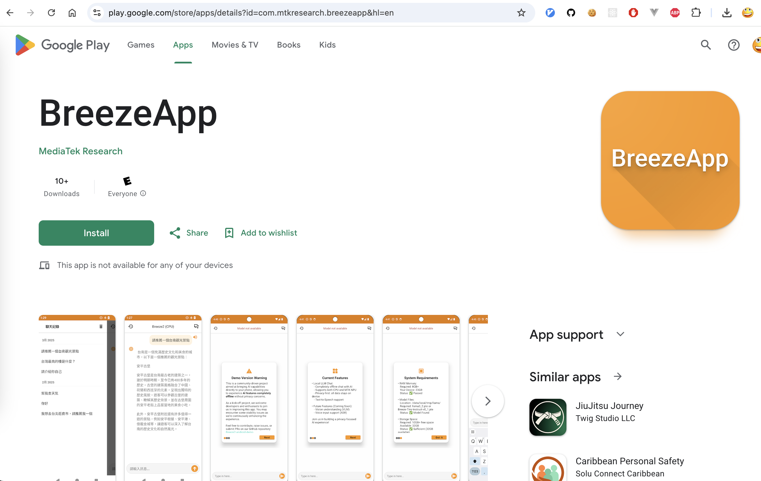This screenshot has width=761, height=481.
Task: Switch to the Movies & TV tab
Action: [x=235, y=45]
